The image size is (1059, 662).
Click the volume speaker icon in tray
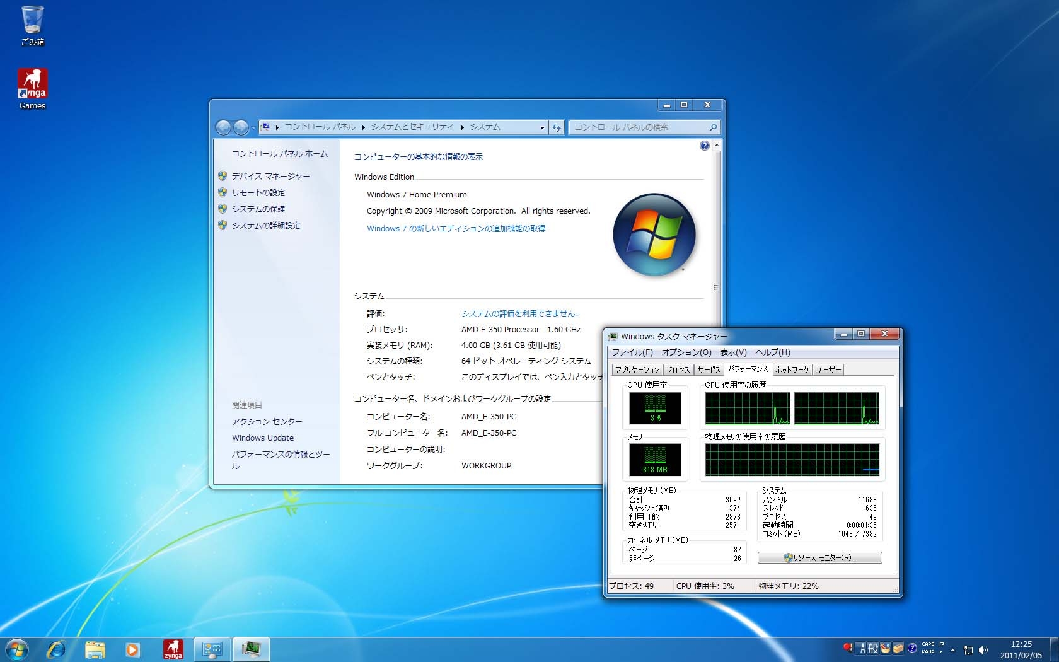coord(983,650)
